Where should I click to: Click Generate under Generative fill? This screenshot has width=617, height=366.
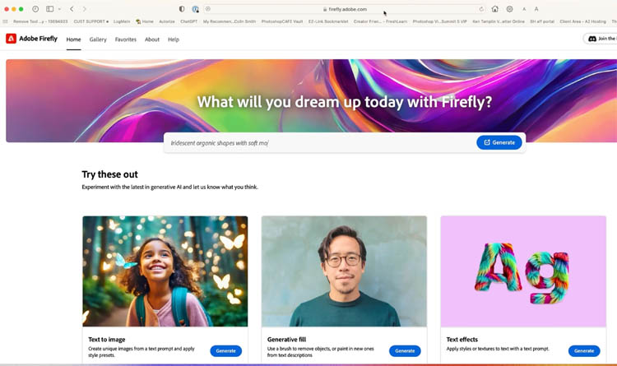(405, 350)
